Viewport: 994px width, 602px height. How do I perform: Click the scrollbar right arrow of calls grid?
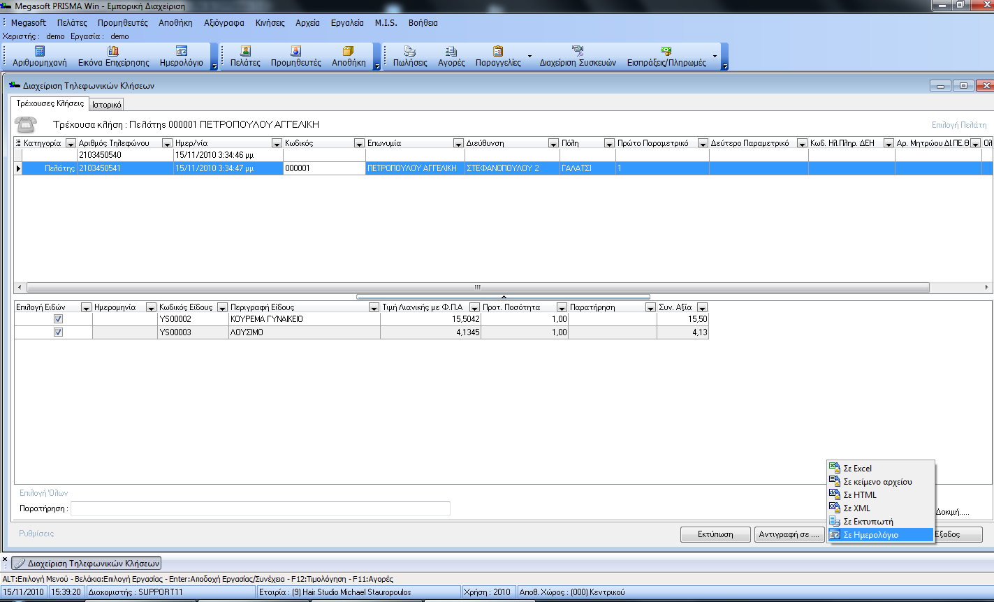[x=987, y=287]
